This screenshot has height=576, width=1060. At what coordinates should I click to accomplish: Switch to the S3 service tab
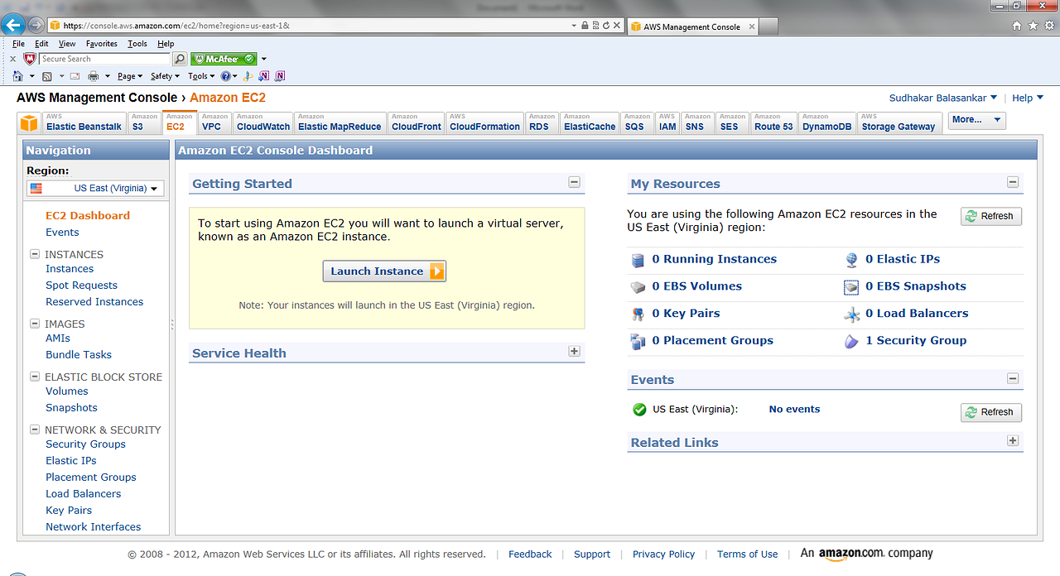(x=144, y=122)
